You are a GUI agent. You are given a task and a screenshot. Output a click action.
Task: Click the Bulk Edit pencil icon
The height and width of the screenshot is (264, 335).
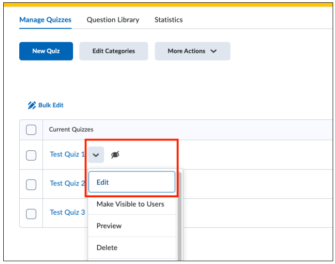[x=31, y=105]
